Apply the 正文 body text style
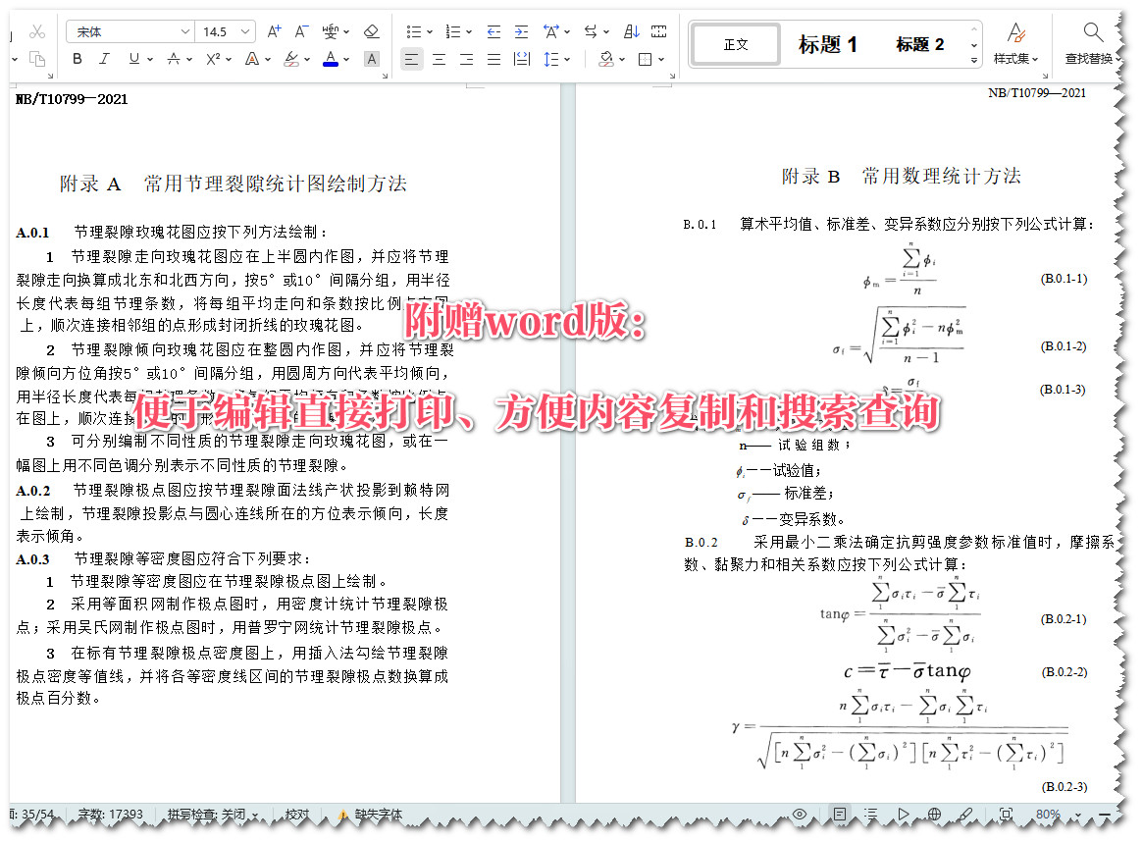Screen dimensions: 1142x844 735,43
